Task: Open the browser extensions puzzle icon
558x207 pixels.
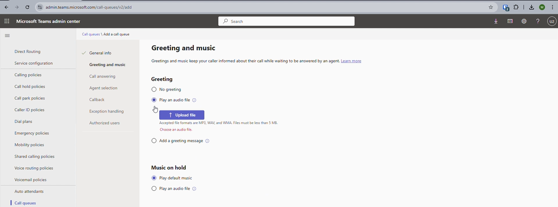Action: point(516,7)
